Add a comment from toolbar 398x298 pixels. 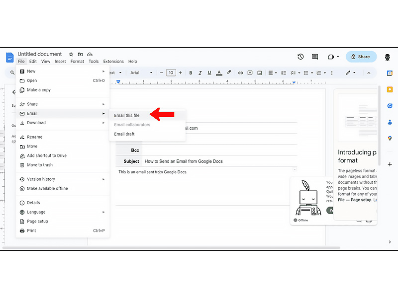250,73
